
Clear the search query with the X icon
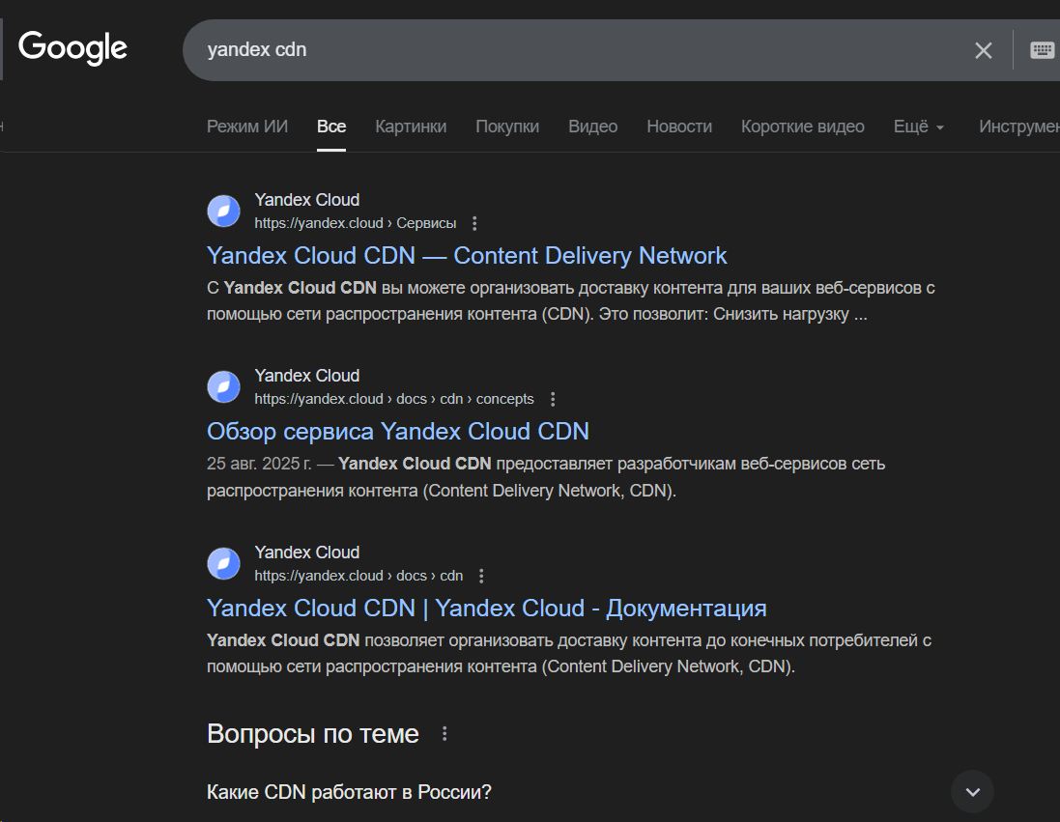(983, 50)
